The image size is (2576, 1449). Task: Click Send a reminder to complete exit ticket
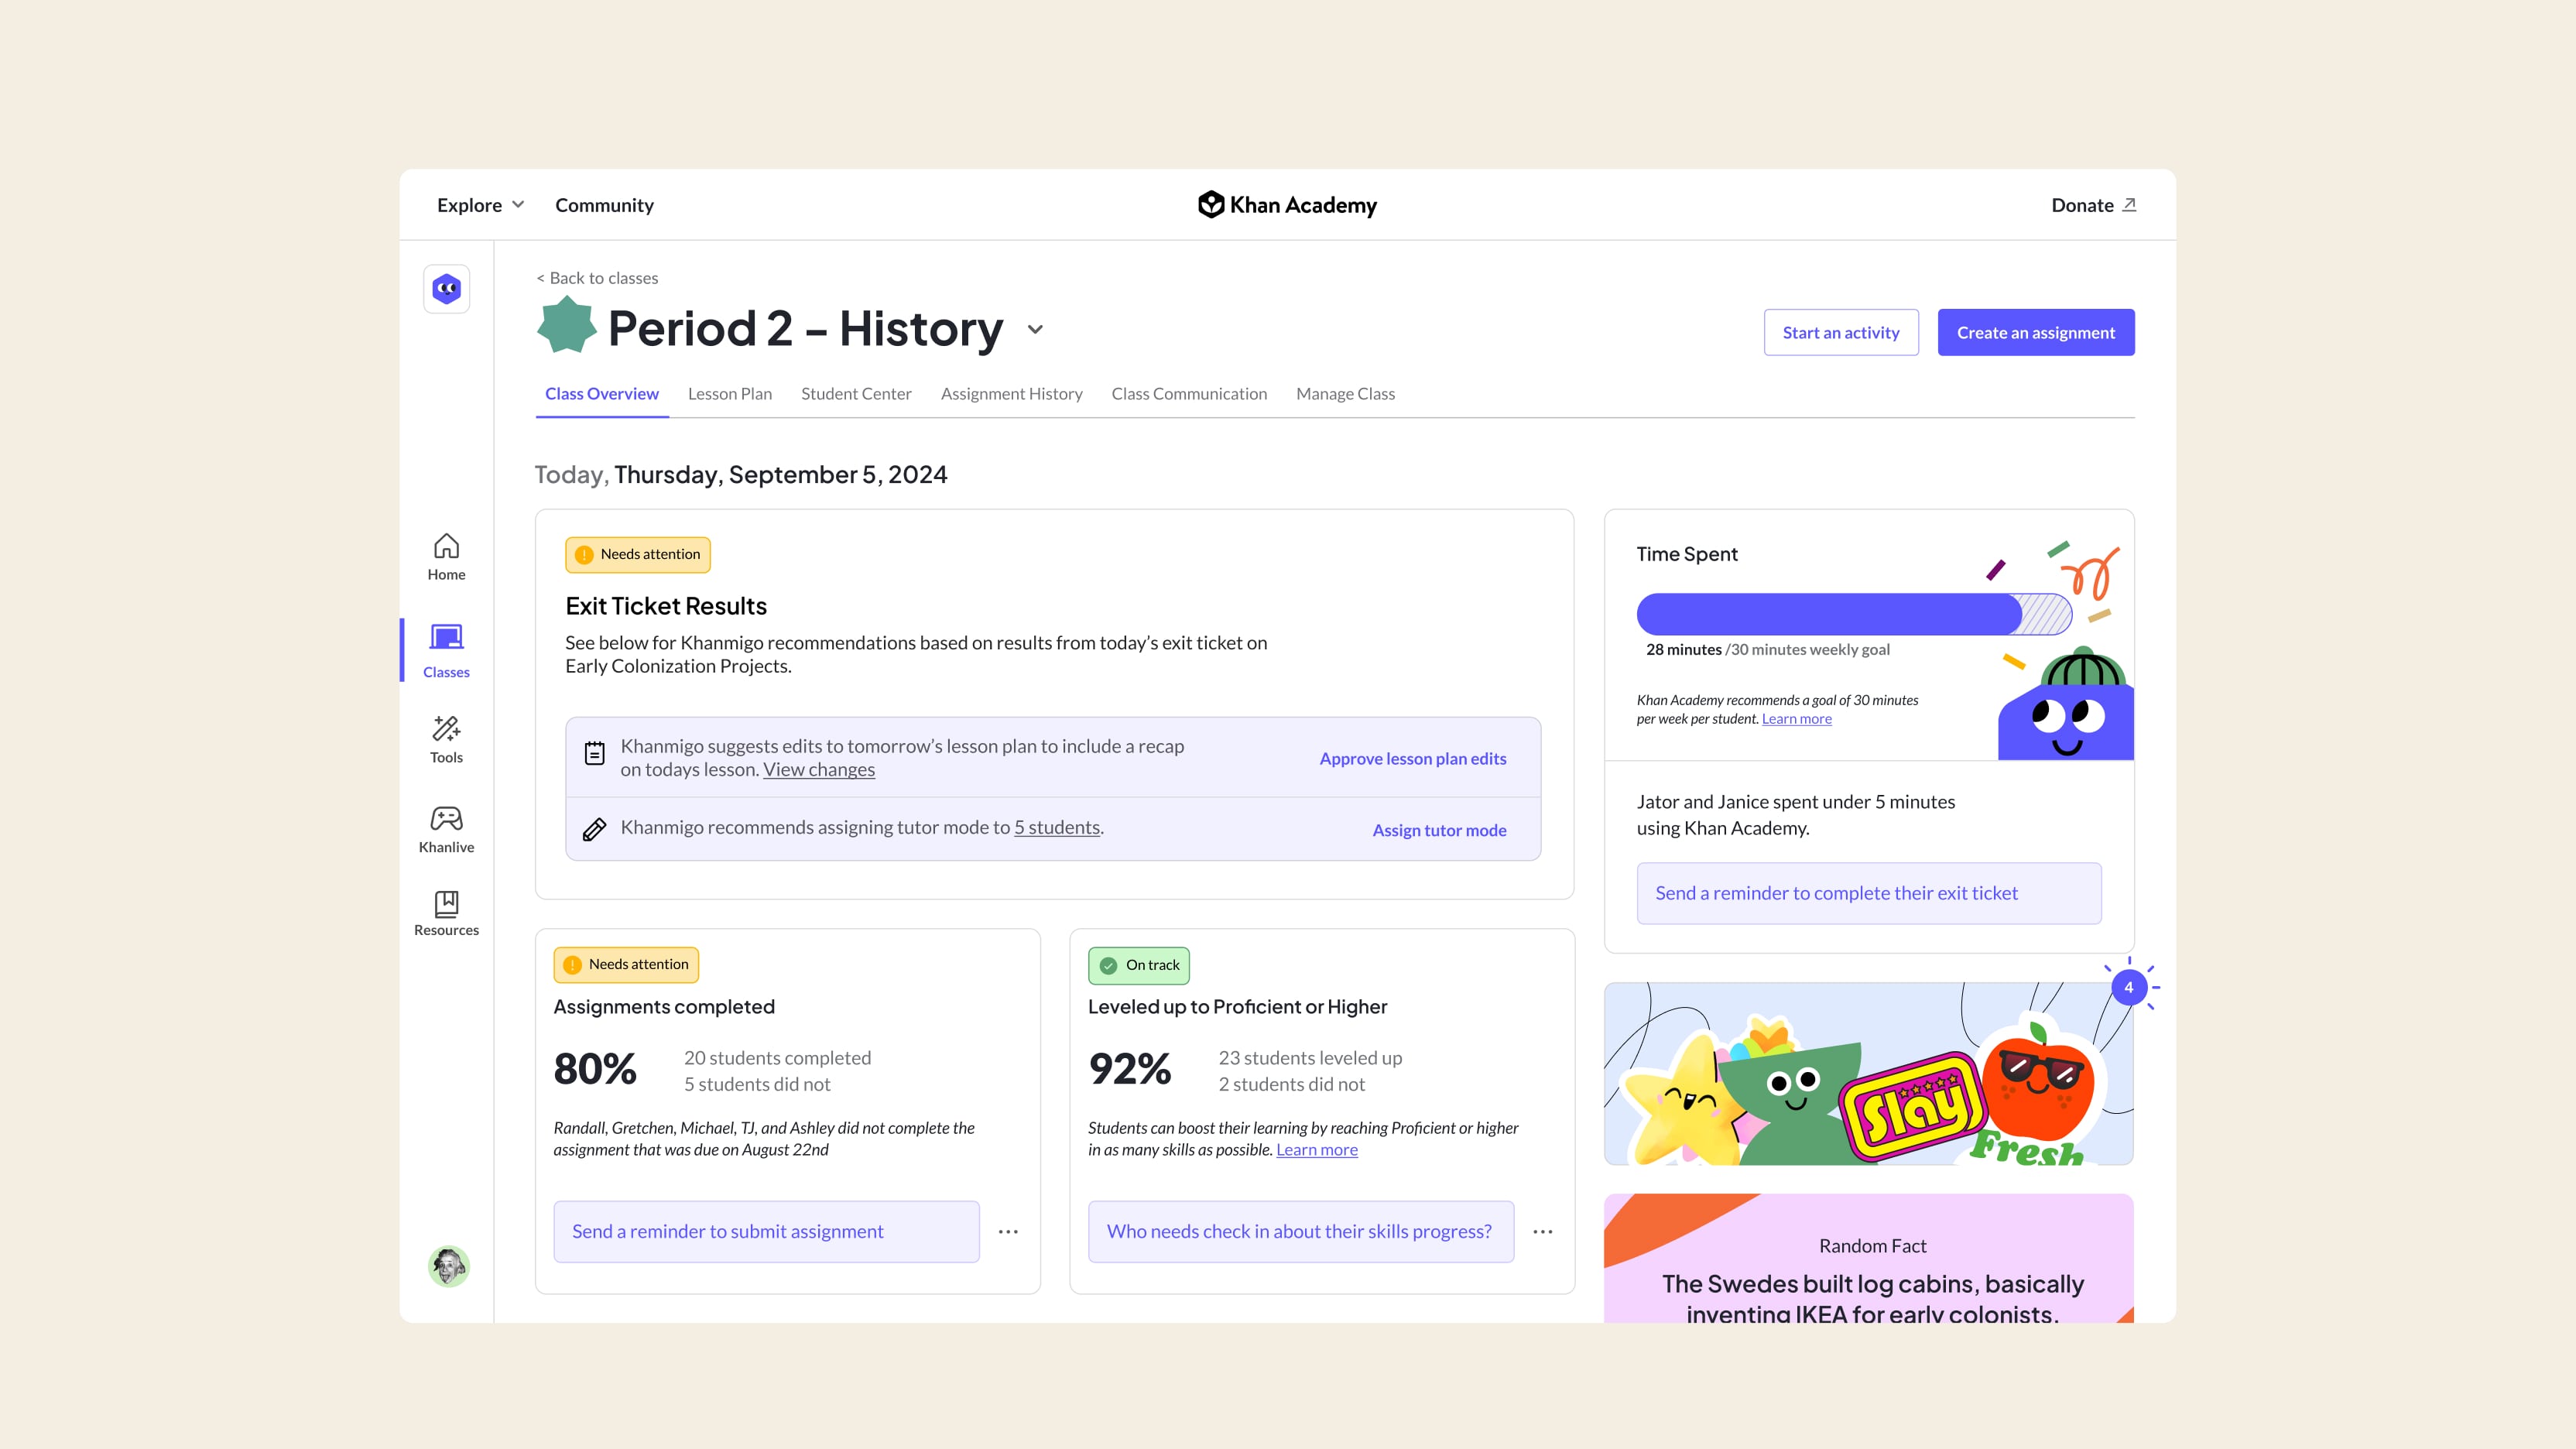coord(1869,892)
